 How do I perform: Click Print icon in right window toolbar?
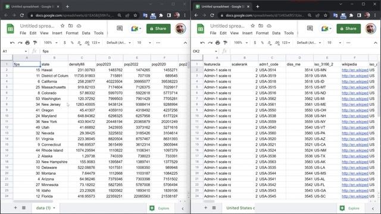218,43
